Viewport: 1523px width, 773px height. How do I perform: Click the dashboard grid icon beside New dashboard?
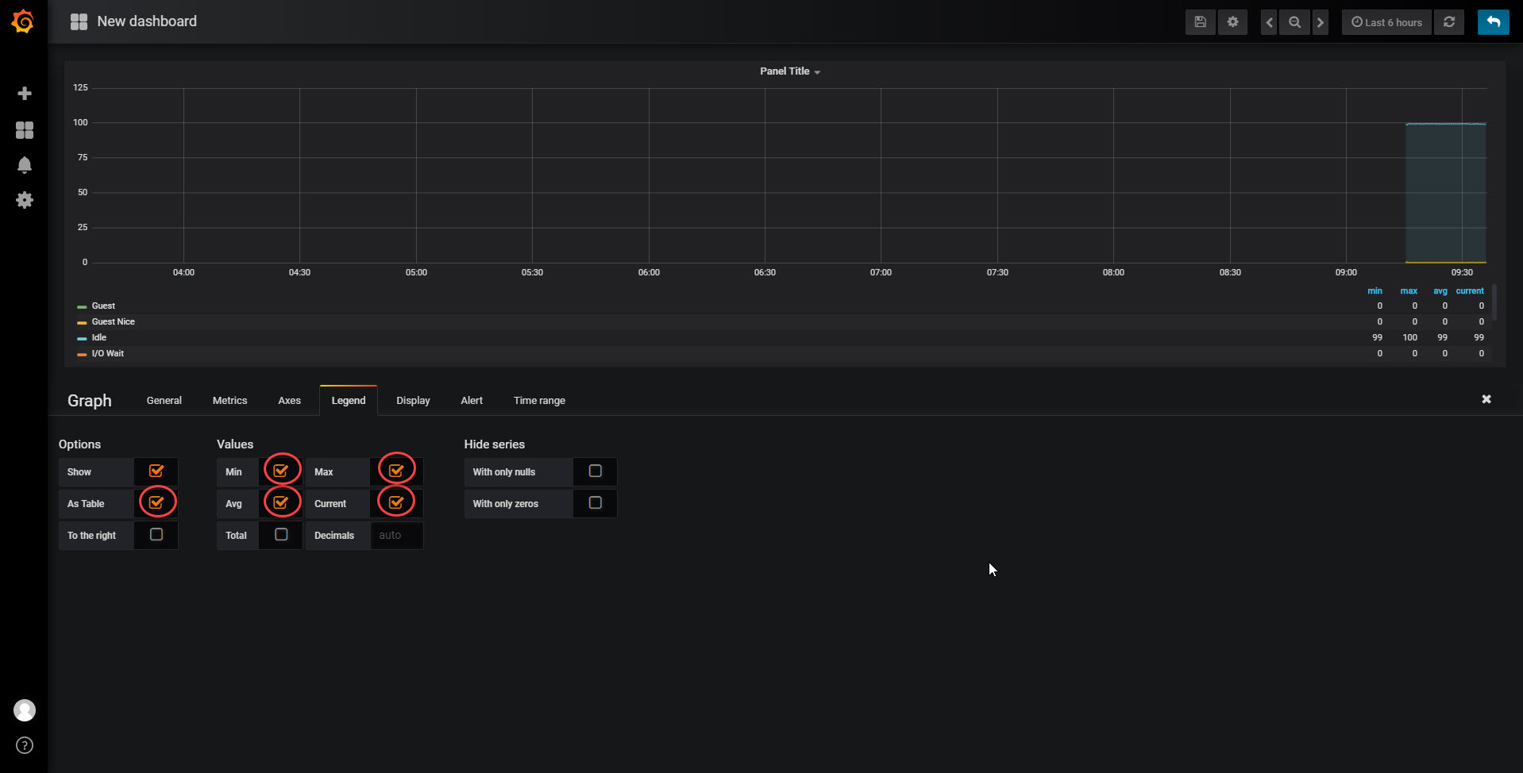point(79,21)
